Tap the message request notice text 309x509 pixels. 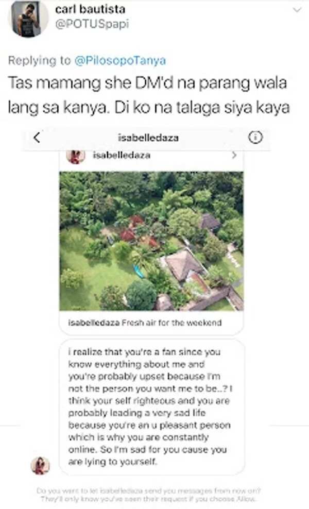click(x=148, y=495)
